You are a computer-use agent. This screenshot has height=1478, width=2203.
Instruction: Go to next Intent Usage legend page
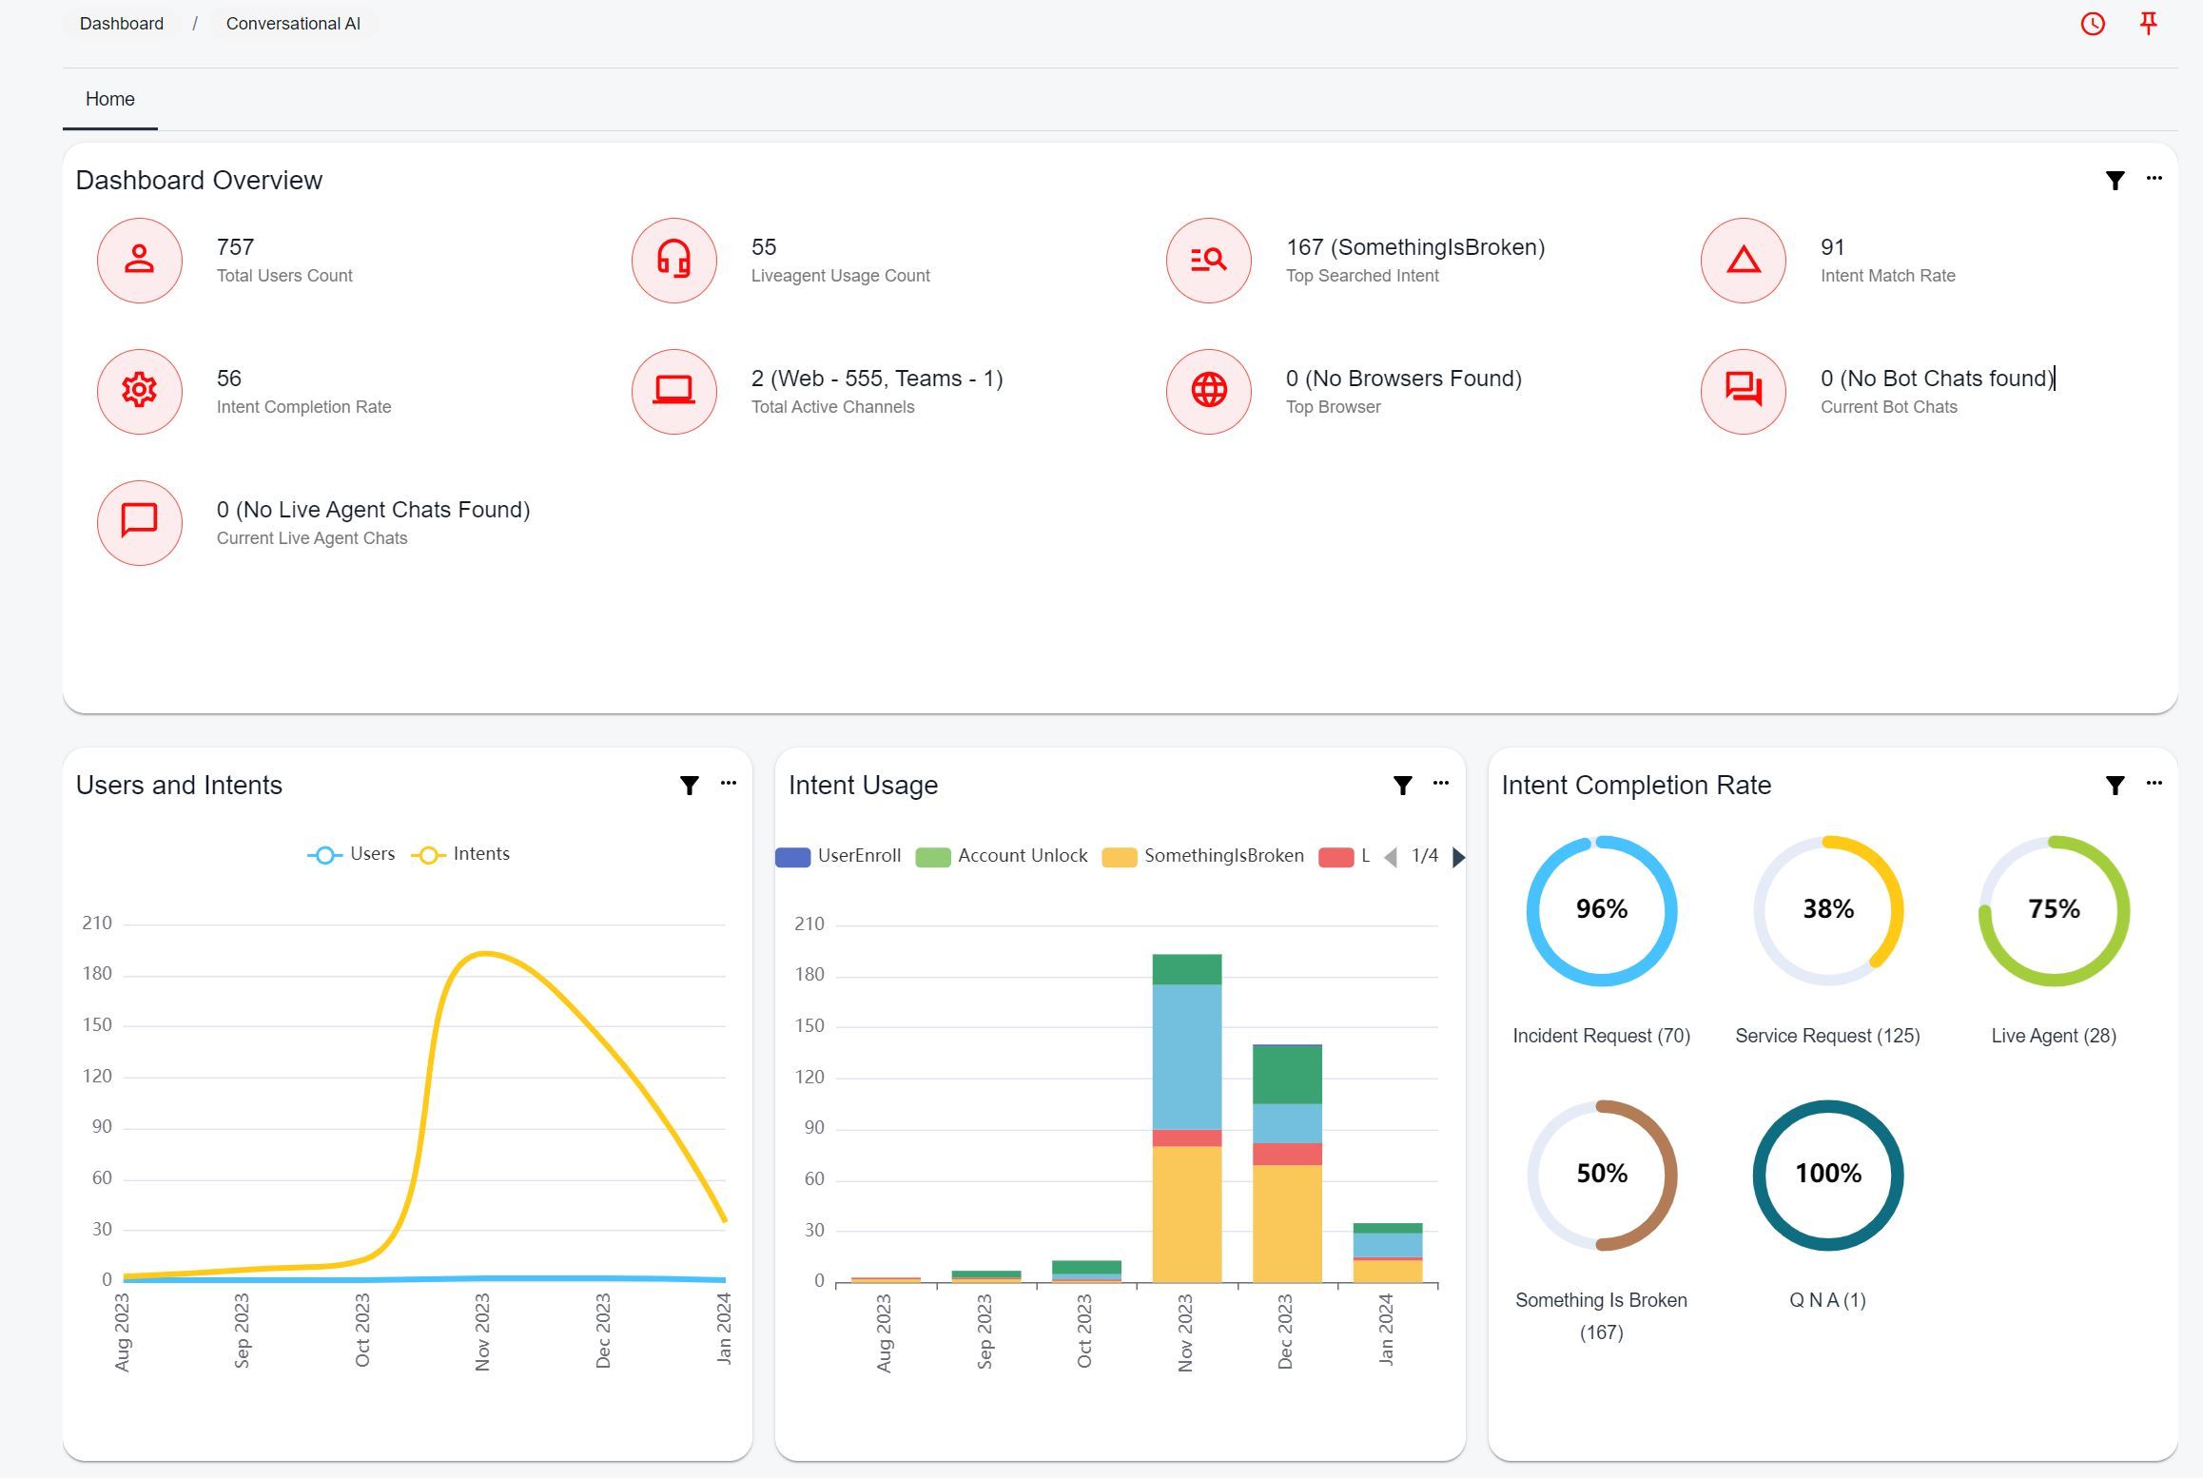1458,857
